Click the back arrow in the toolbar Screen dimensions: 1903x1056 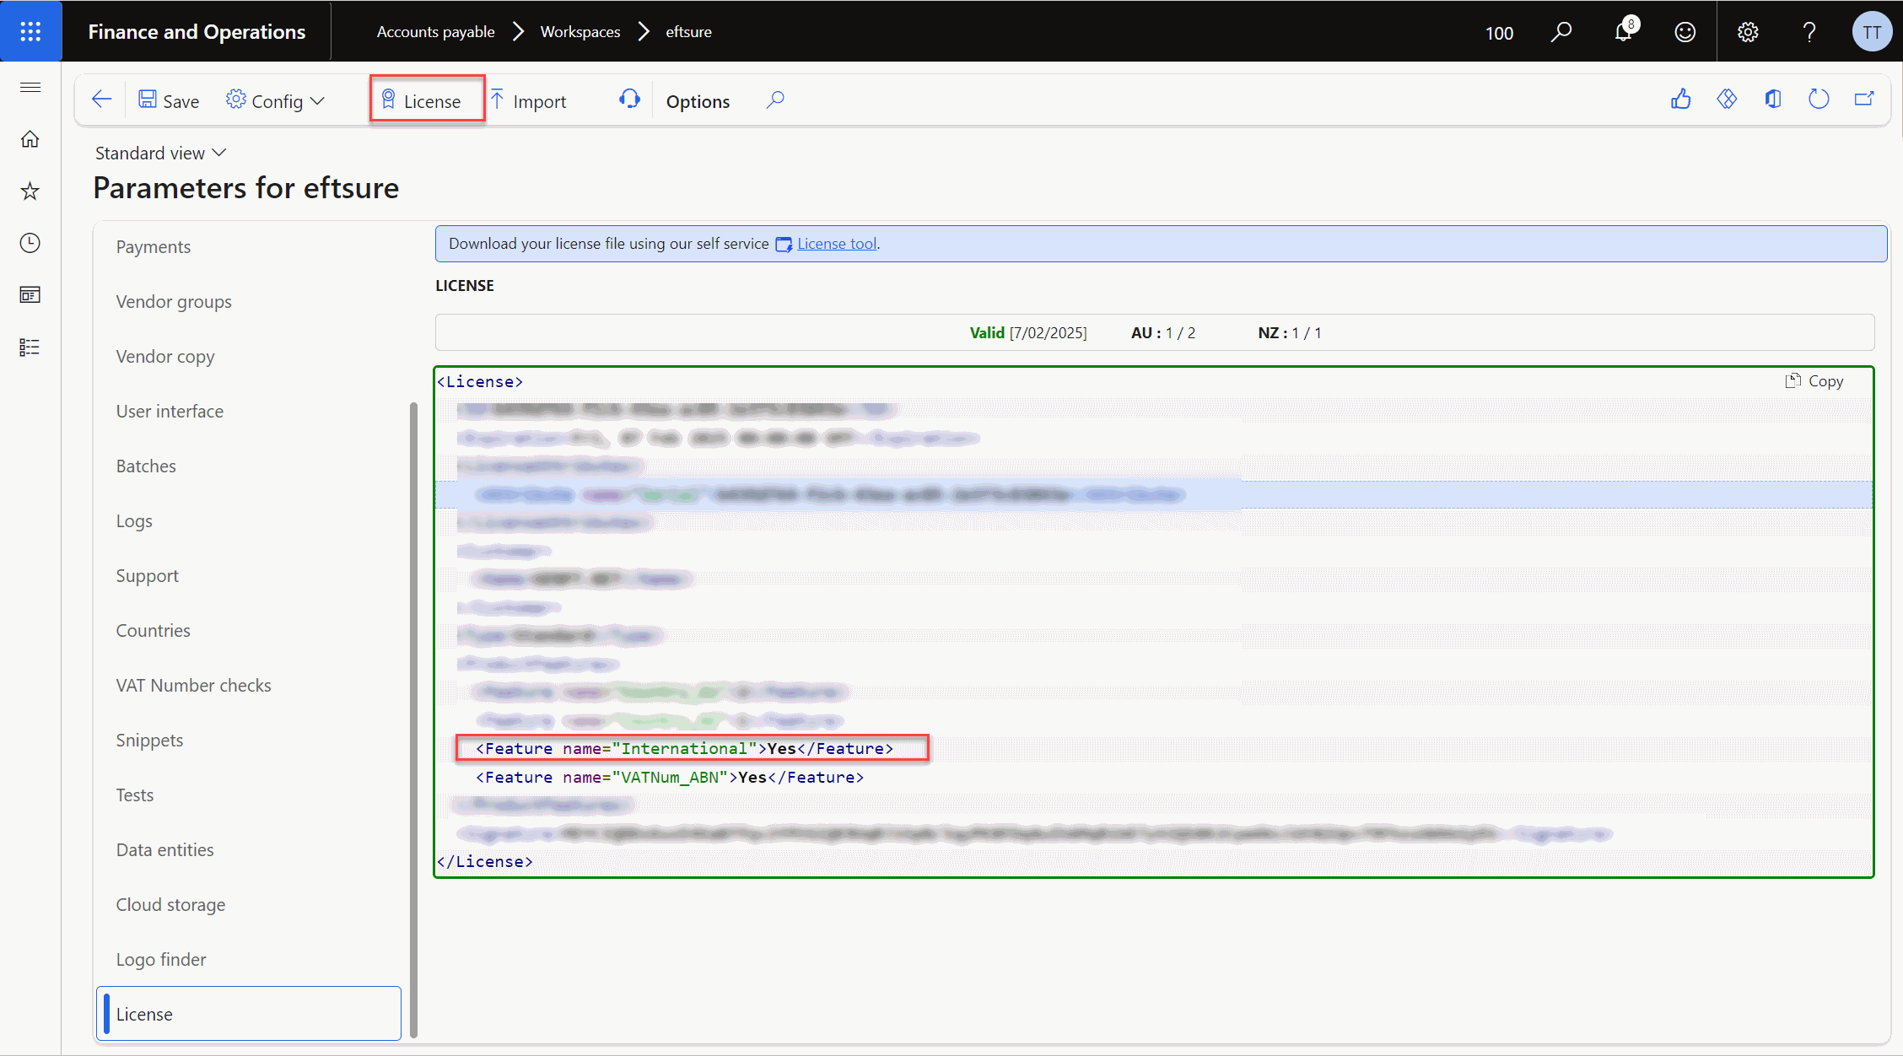pyautogui.click(x=102, y=100)
